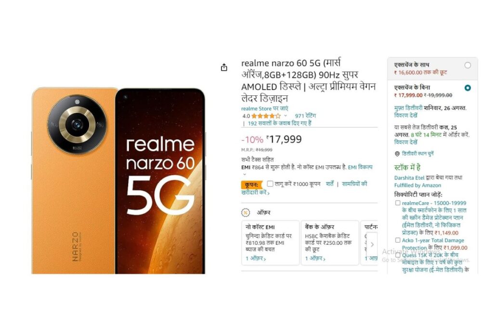
Task: Click the delivery location pin icon
Action: [x=397, y=154]
